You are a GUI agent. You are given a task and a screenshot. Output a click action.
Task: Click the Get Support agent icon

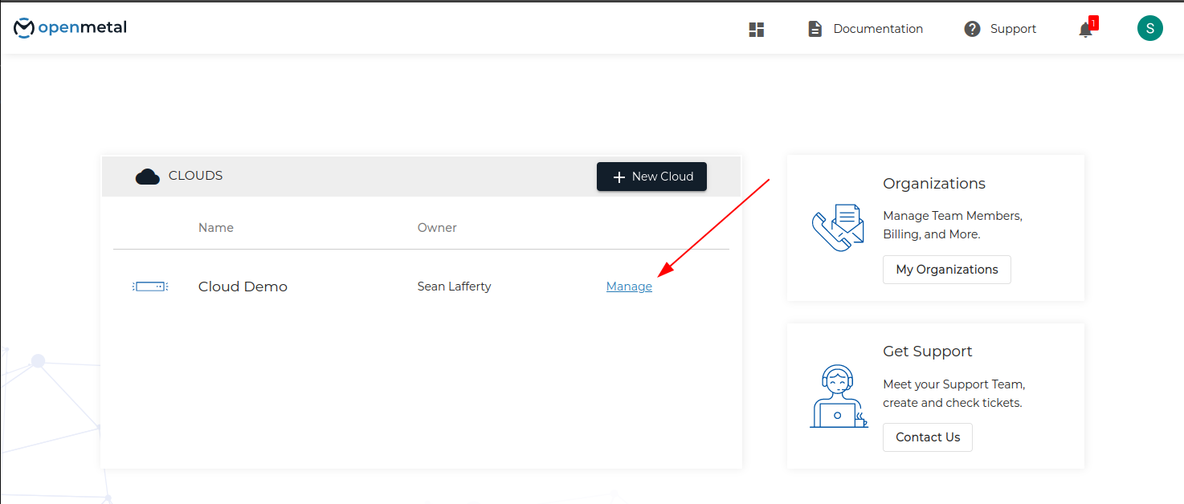click(x=838, y=396)
